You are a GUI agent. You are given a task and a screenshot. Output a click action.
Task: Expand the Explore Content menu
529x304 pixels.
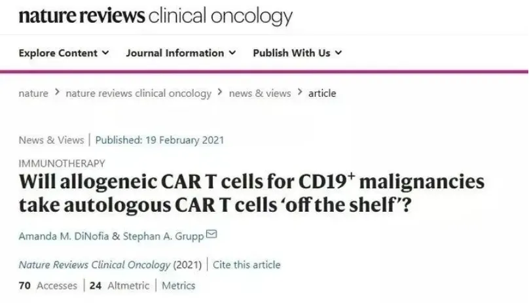(x=64, y=53)
